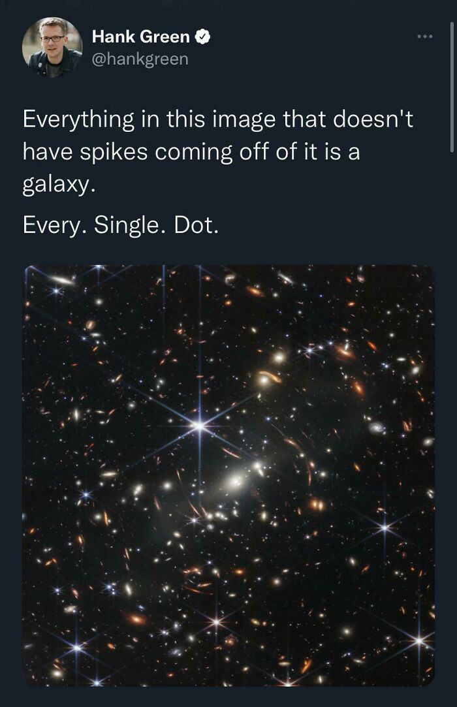Open Hank Green's profile avatar
Image resolution: width=457 pixels, height=707 pixels.
click(x=52, y=48)
